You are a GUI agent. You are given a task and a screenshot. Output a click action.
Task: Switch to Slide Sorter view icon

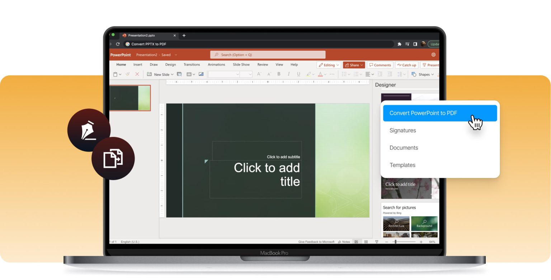point(366,242)
